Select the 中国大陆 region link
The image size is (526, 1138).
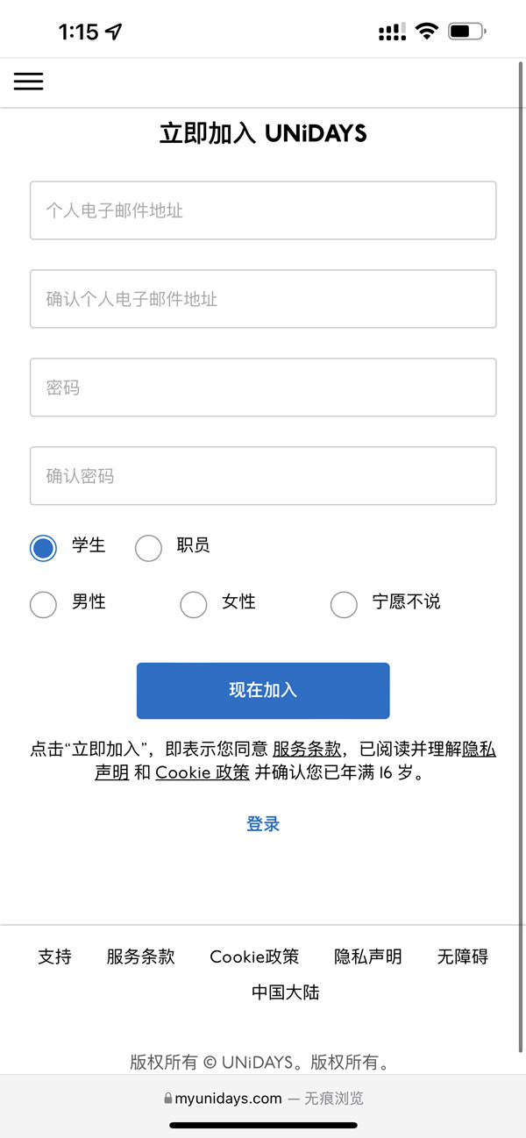(x=288, y=992)
